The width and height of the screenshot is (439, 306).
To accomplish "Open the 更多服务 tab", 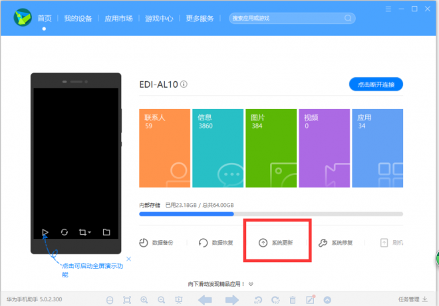I will 200,19.
